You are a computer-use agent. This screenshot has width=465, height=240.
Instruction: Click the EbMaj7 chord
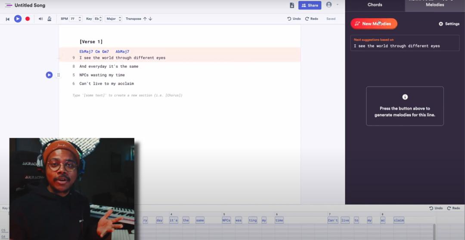(86, 52)
